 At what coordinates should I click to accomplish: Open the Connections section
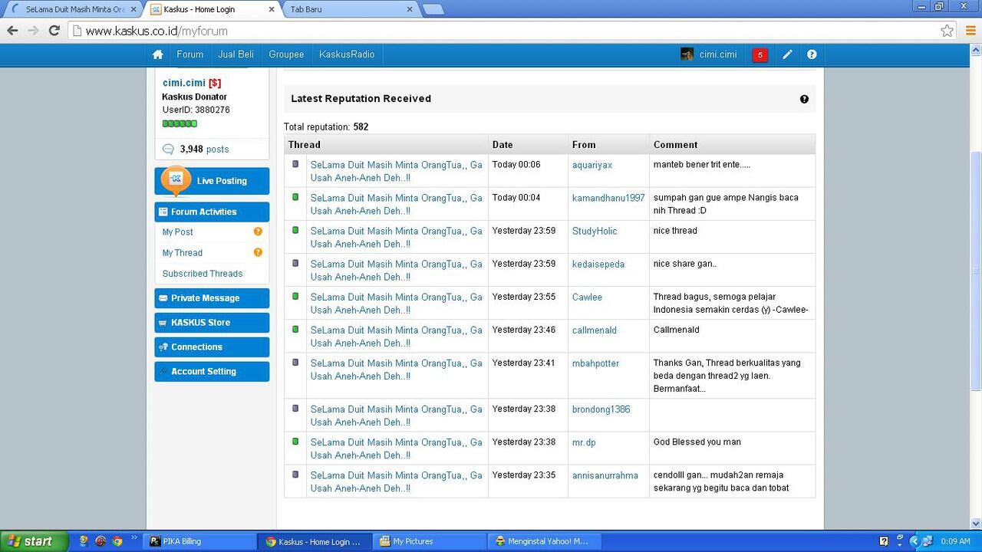[212, 347]
